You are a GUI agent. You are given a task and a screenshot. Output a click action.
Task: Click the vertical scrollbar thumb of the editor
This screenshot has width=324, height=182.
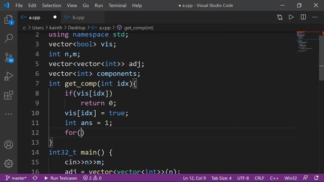pyautogui.click(x=321, y=58)
